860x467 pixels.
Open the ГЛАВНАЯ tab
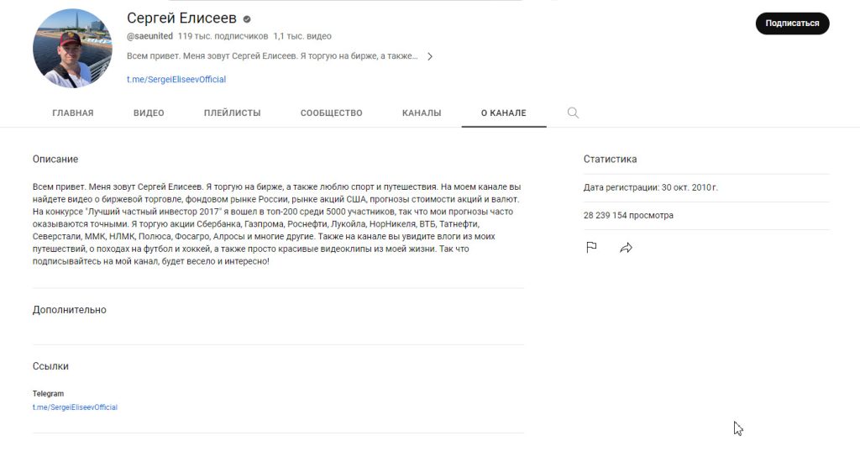click(x=73, y=113)
